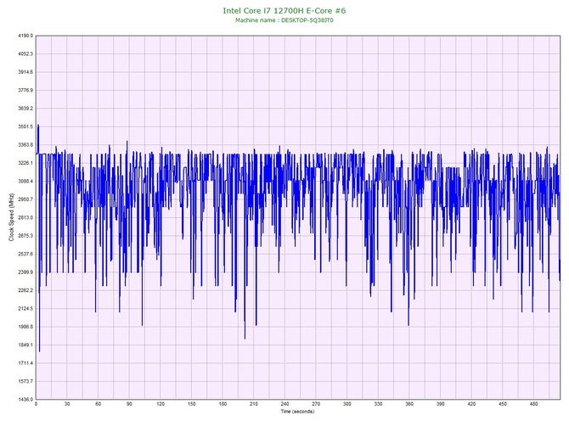This screenshot has width=569, height=426.
Task: Click the 3776.9 y-axis value
Action: pos(25,90)
